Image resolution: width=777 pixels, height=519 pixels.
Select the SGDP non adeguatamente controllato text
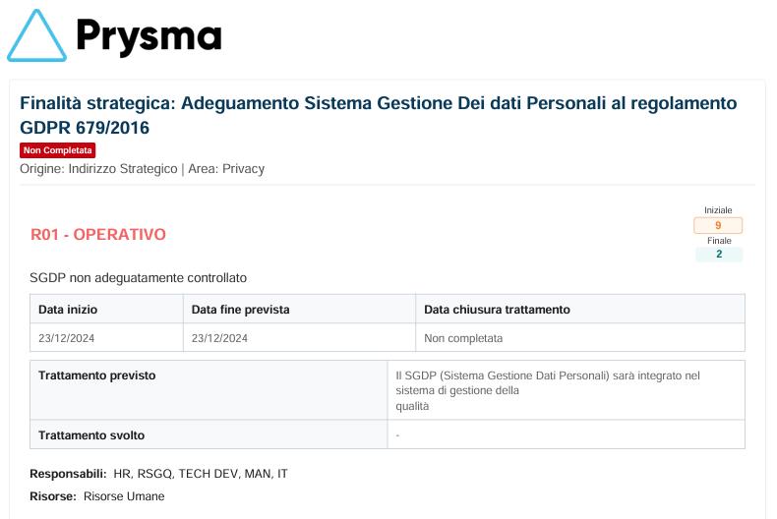point(139,278)
